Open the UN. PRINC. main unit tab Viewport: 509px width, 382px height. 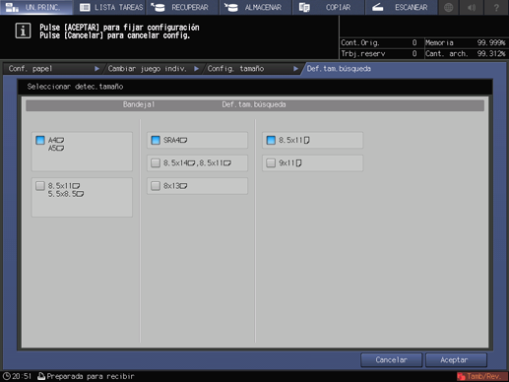[36, 7]
